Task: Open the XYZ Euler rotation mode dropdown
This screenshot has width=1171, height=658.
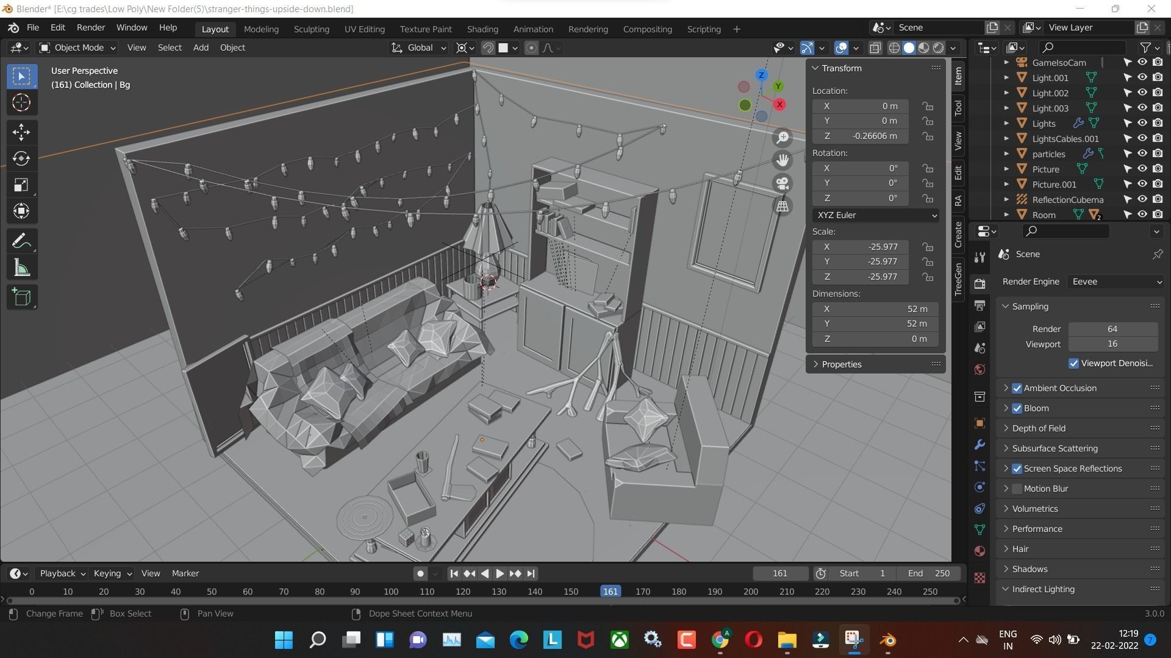Action: [x=875, y=215]
